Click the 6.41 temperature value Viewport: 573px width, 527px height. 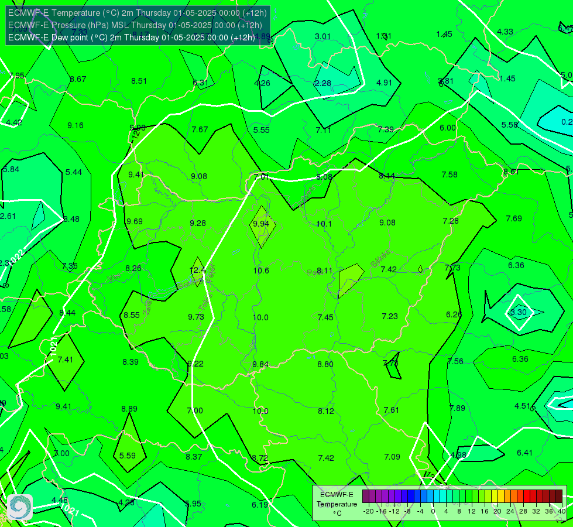pyautogui.click(x=525, y=453)
